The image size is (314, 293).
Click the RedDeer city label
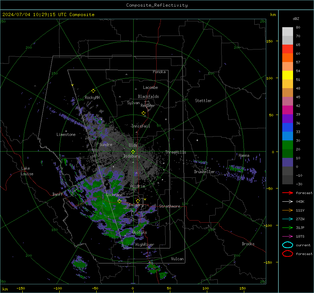[148, 106]
